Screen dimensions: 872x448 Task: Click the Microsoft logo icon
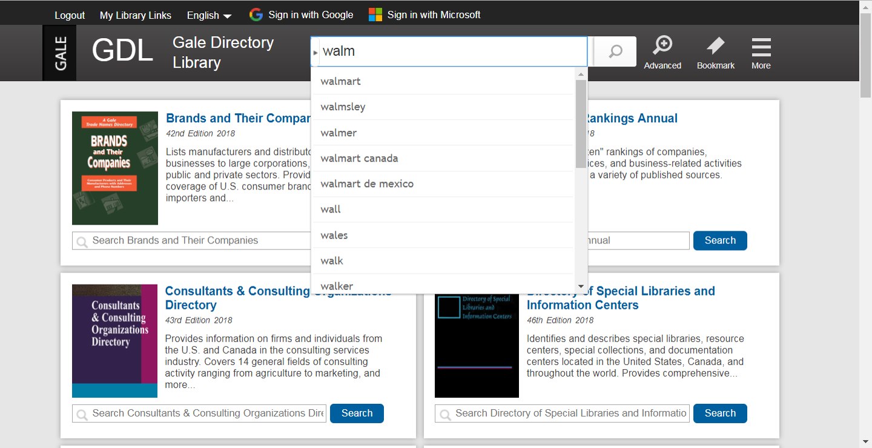[x=375, y=15]
